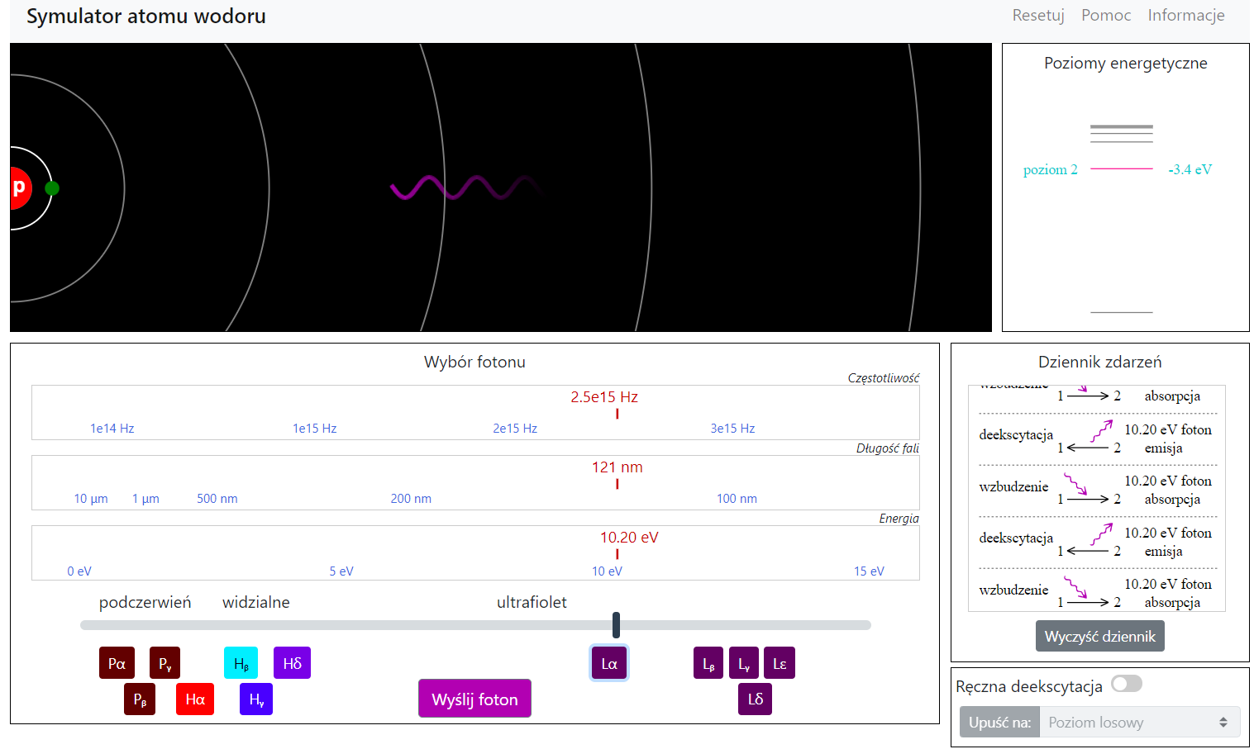Click the widzialne spectrum label

pyautogui.click(x=256, y=602)
